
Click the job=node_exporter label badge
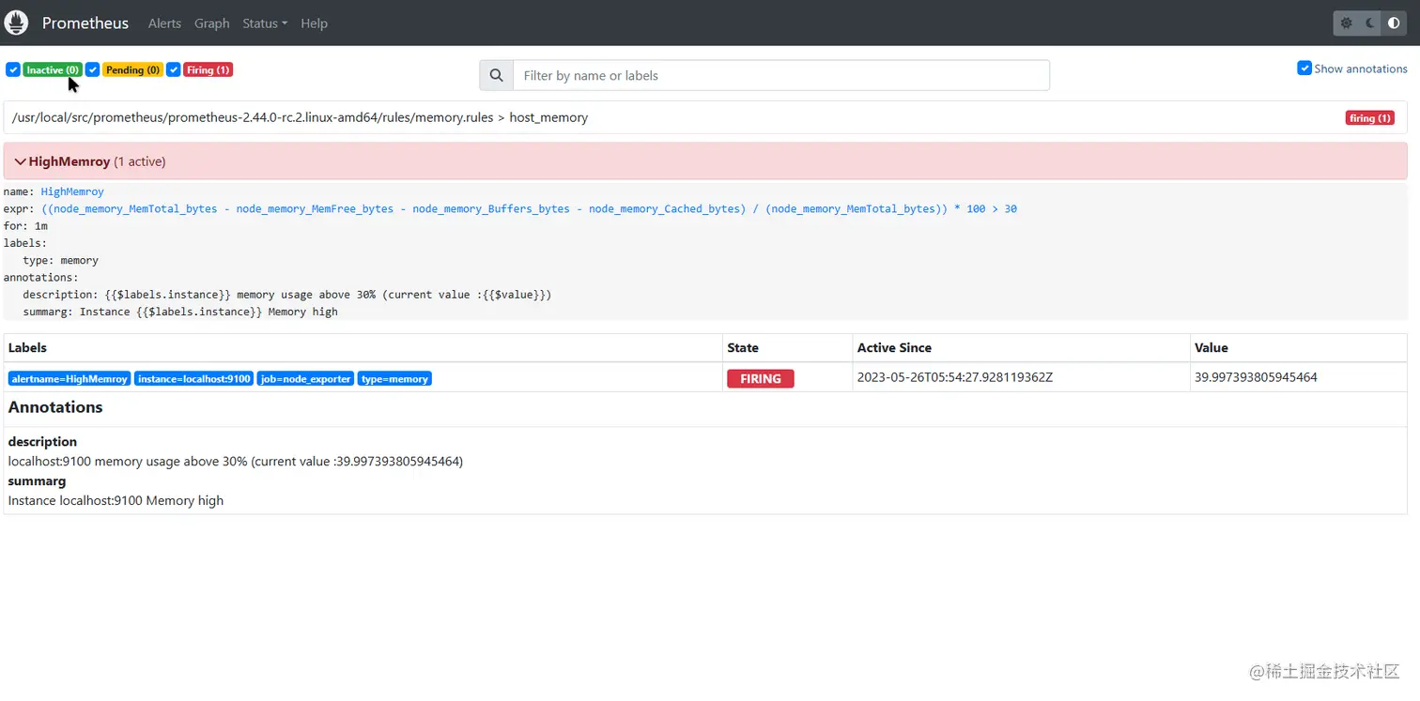click(305, 378)
